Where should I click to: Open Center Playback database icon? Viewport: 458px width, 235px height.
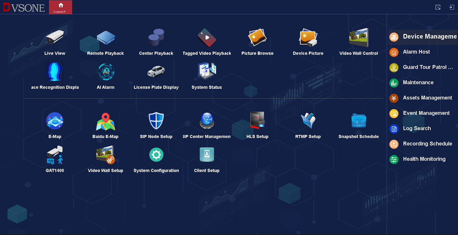coord(156,38)
